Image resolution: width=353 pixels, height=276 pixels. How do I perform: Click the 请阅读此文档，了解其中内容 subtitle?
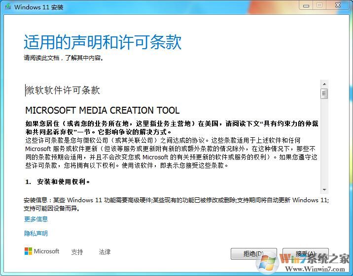click(x=64, y=58)
